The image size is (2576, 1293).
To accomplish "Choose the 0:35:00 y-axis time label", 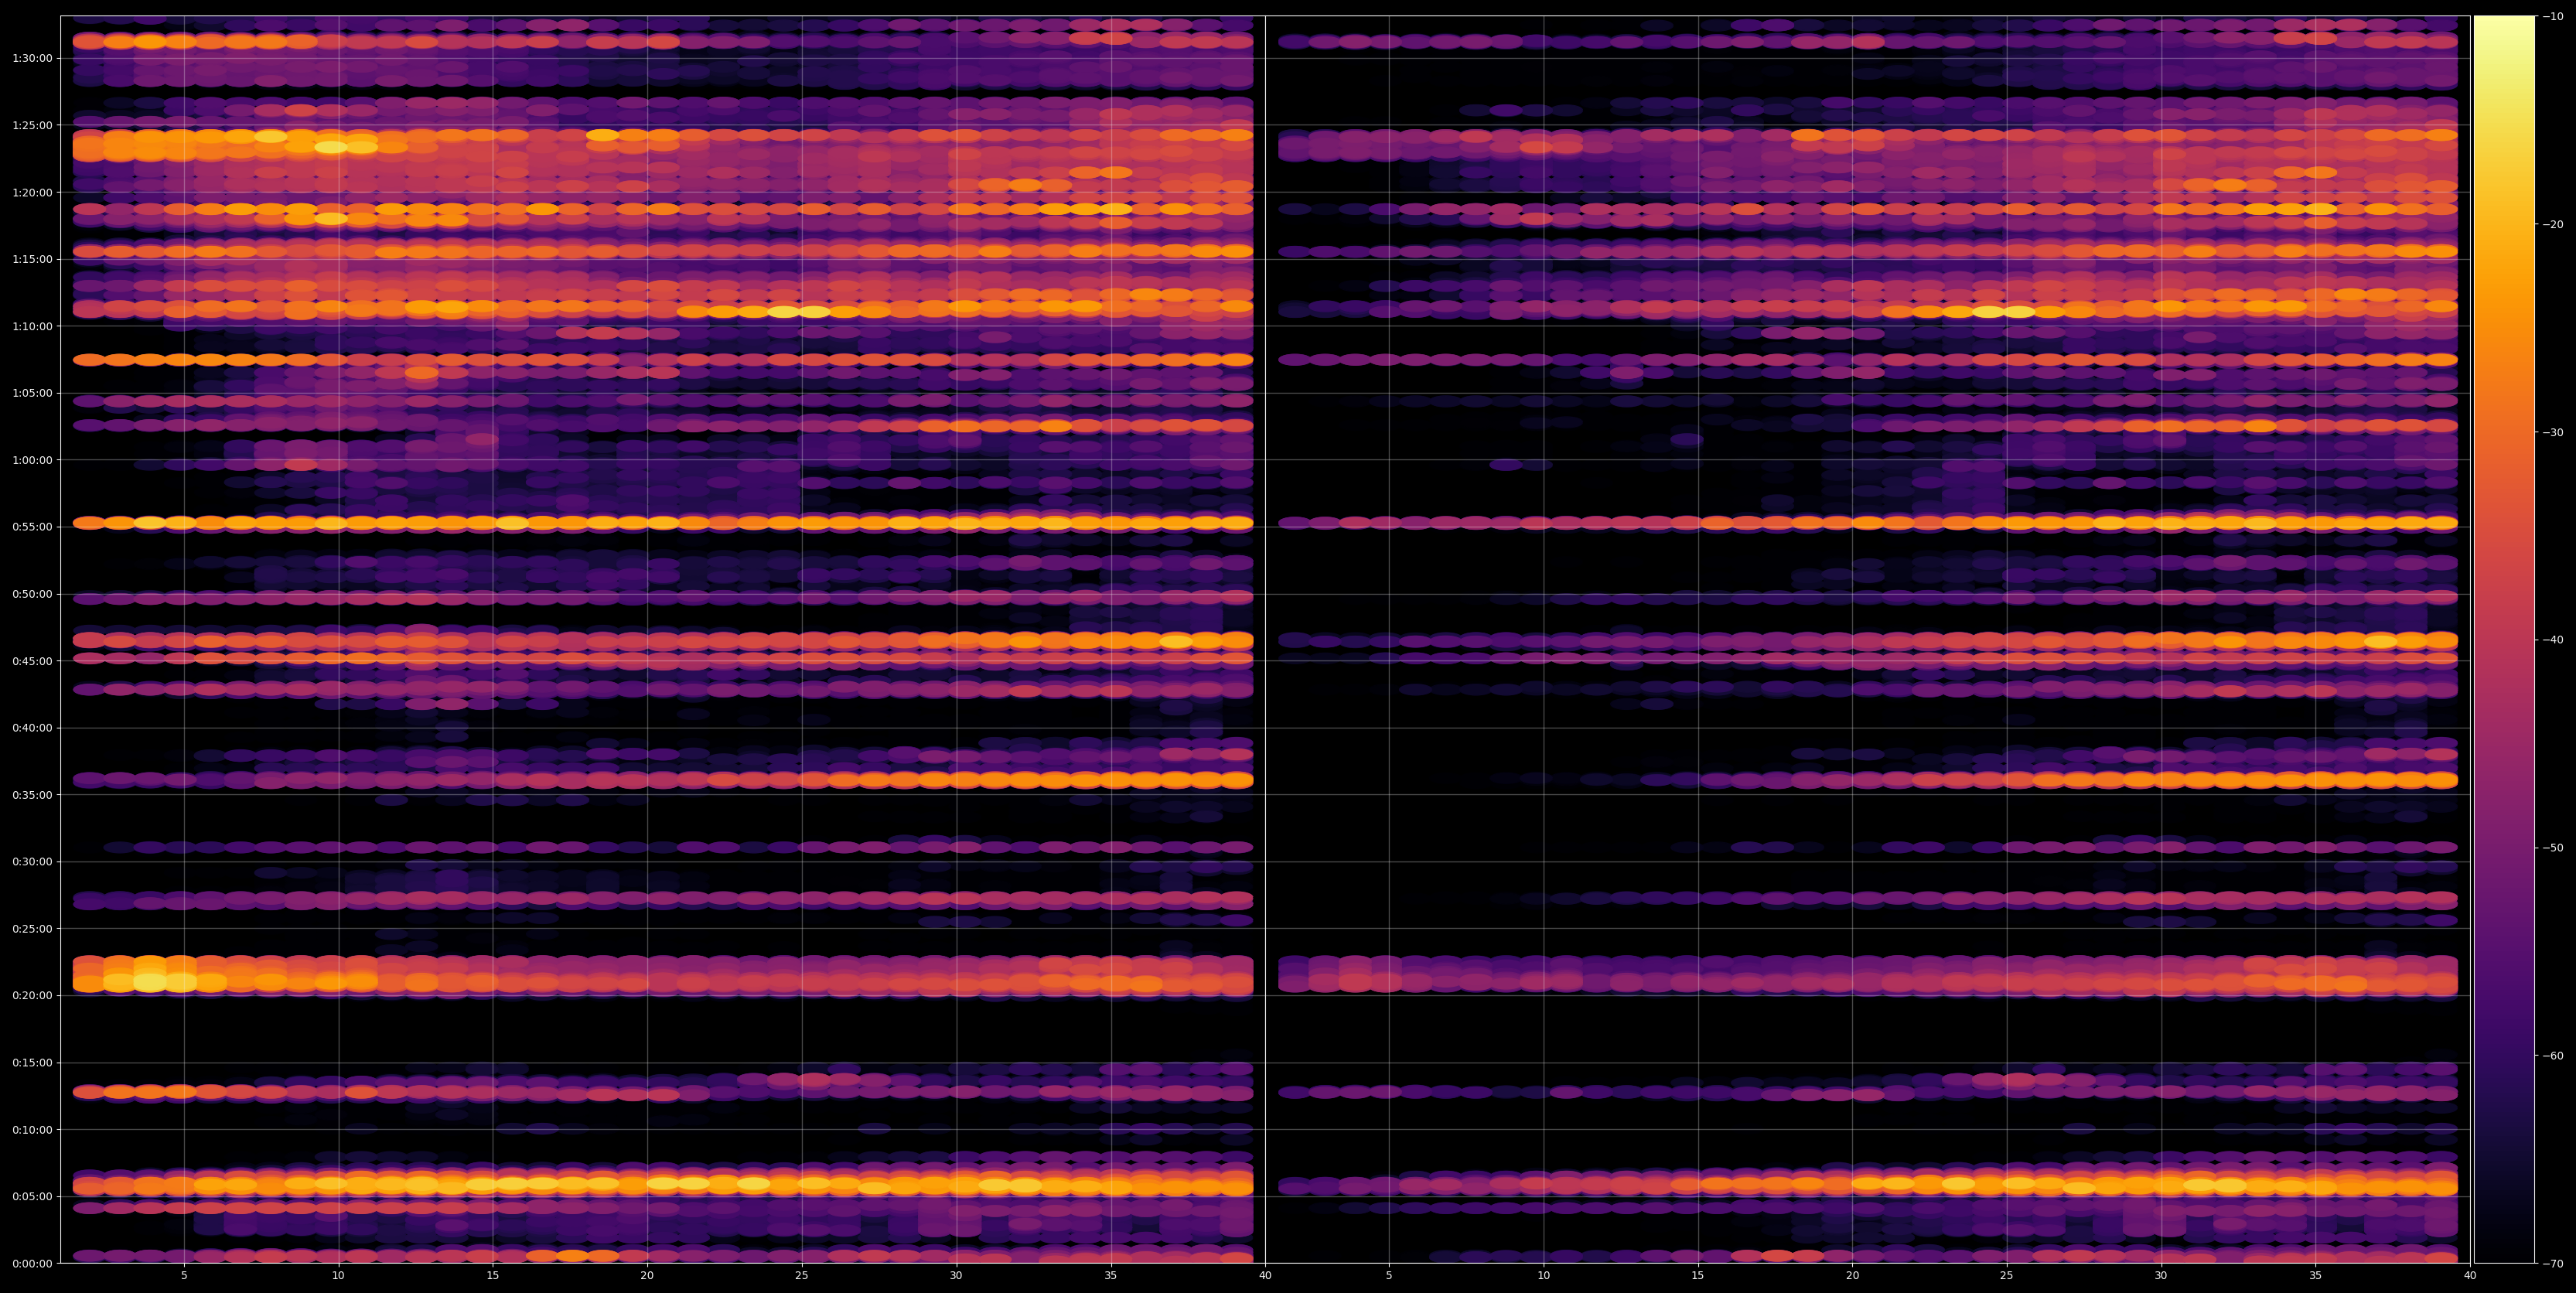I will pyautogui.click(x=32, y=794).
